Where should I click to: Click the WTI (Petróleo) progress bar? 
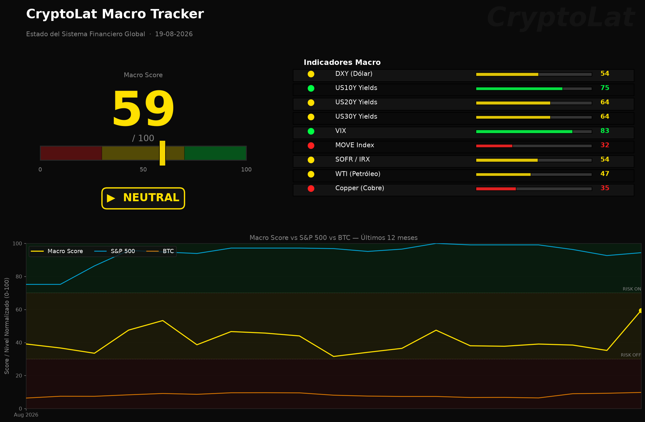pos(534,175)
